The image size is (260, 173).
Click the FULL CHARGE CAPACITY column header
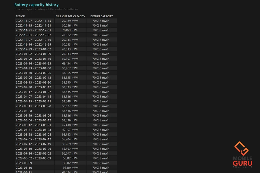pyautogui.click(x=70, y=16)
